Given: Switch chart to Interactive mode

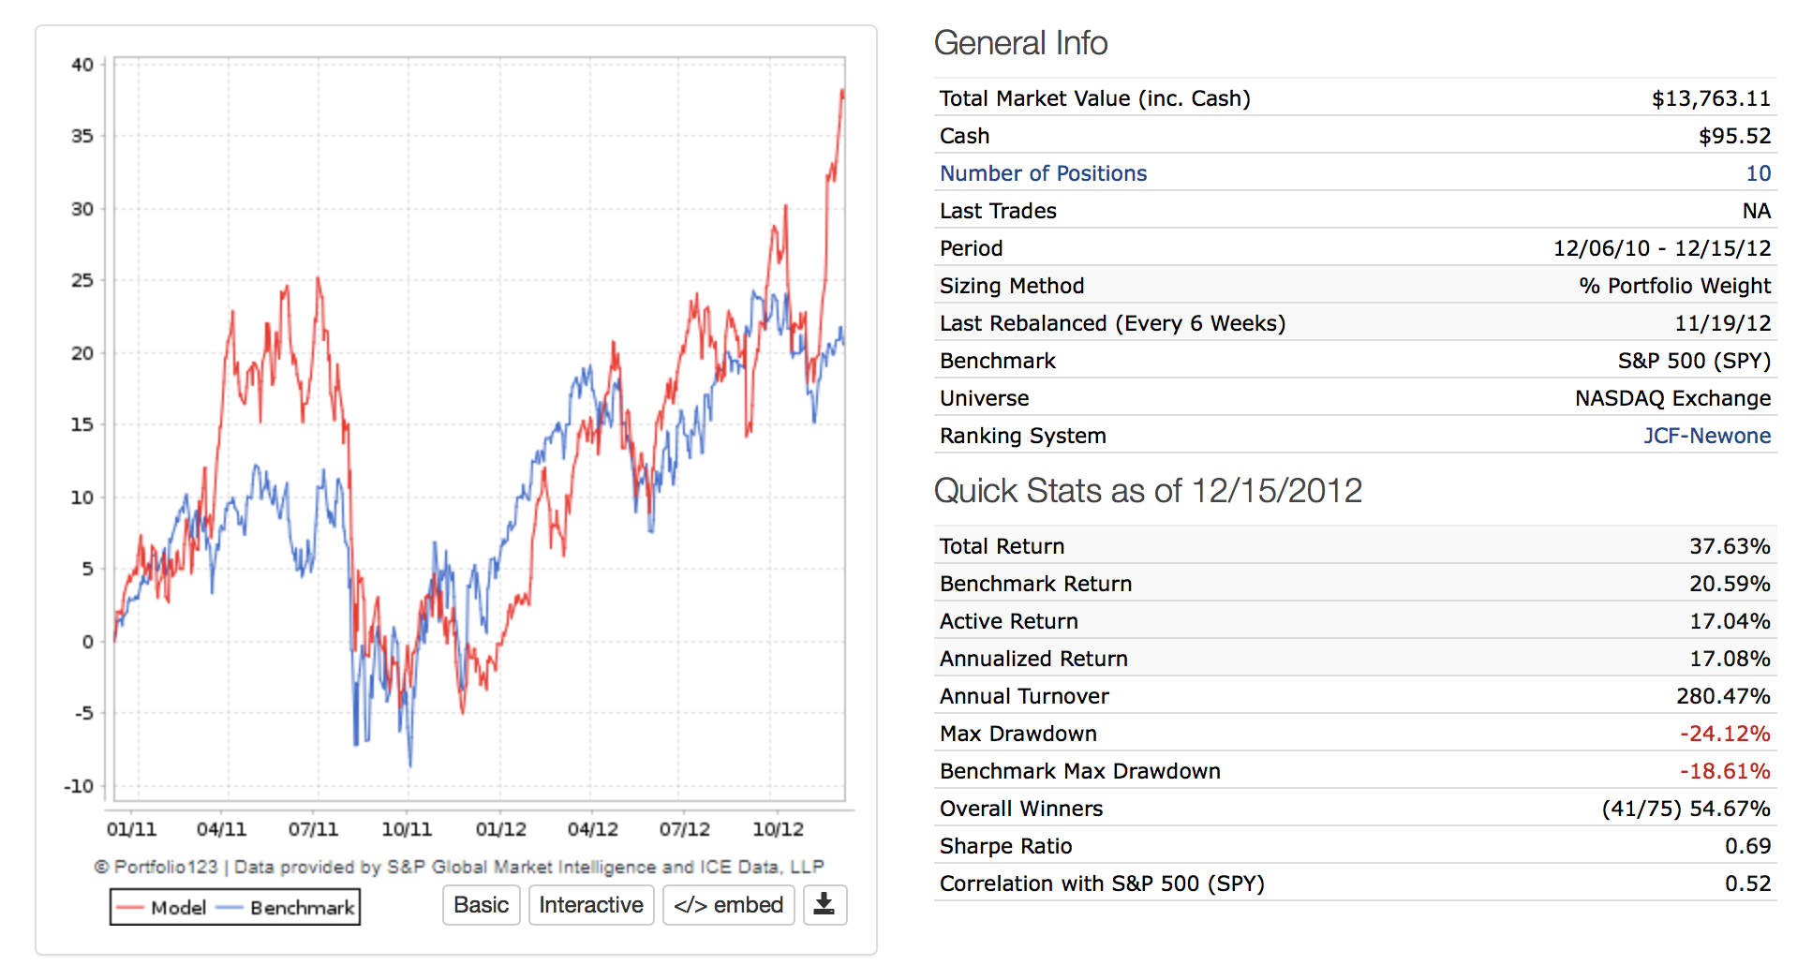Looking at the screenshot, I should tap(590, 905).
